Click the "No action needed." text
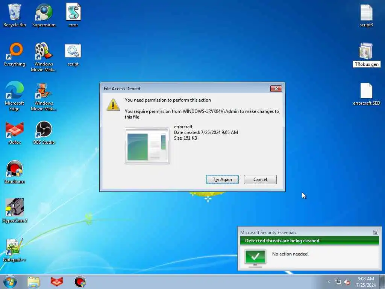This screenshot has height=289, width=385. [290, 254]
